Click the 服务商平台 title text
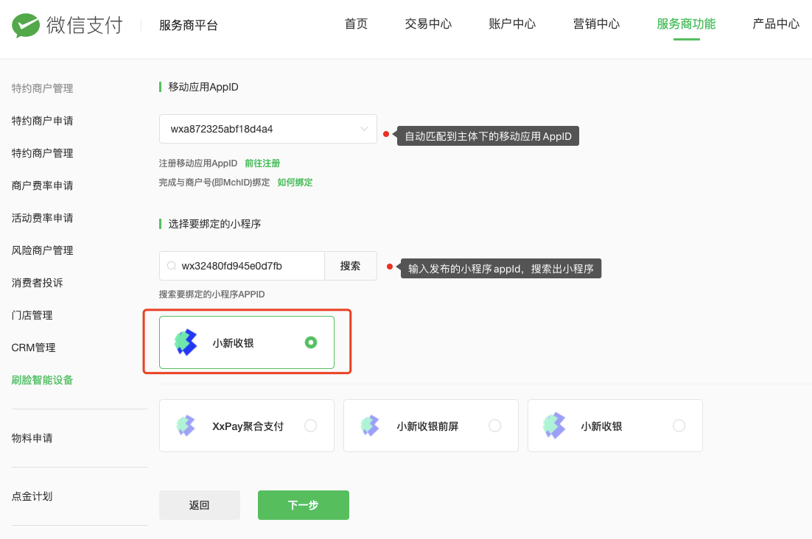This screenshot has height=539, width=812. click(x=189, y=25)
